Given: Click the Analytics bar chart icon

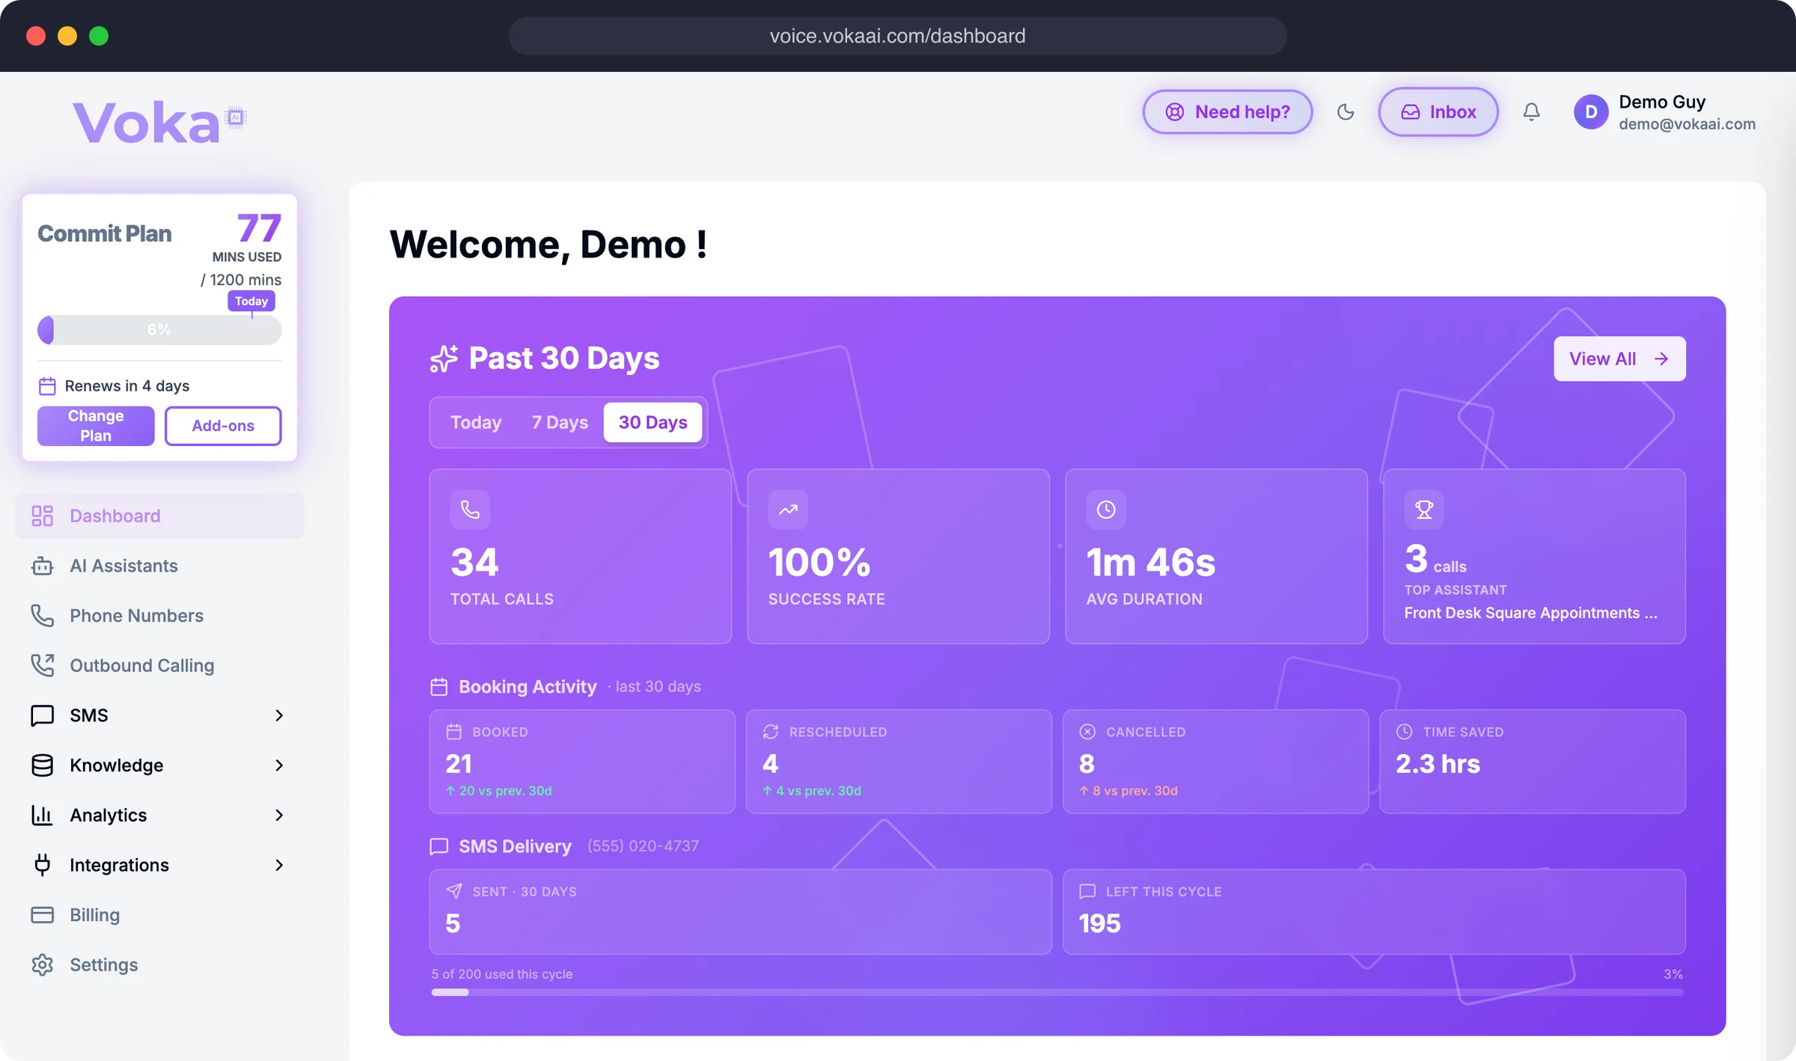Looking at the screenshot, I should [x=42, y=815].
